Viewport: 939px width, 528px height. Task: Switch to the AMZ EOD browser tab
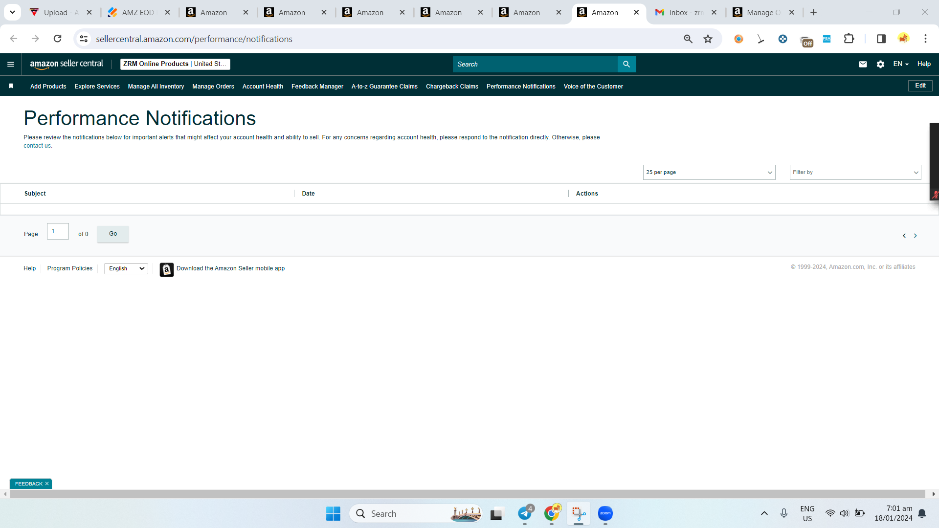pyautogui.click(x=138, y=12)
